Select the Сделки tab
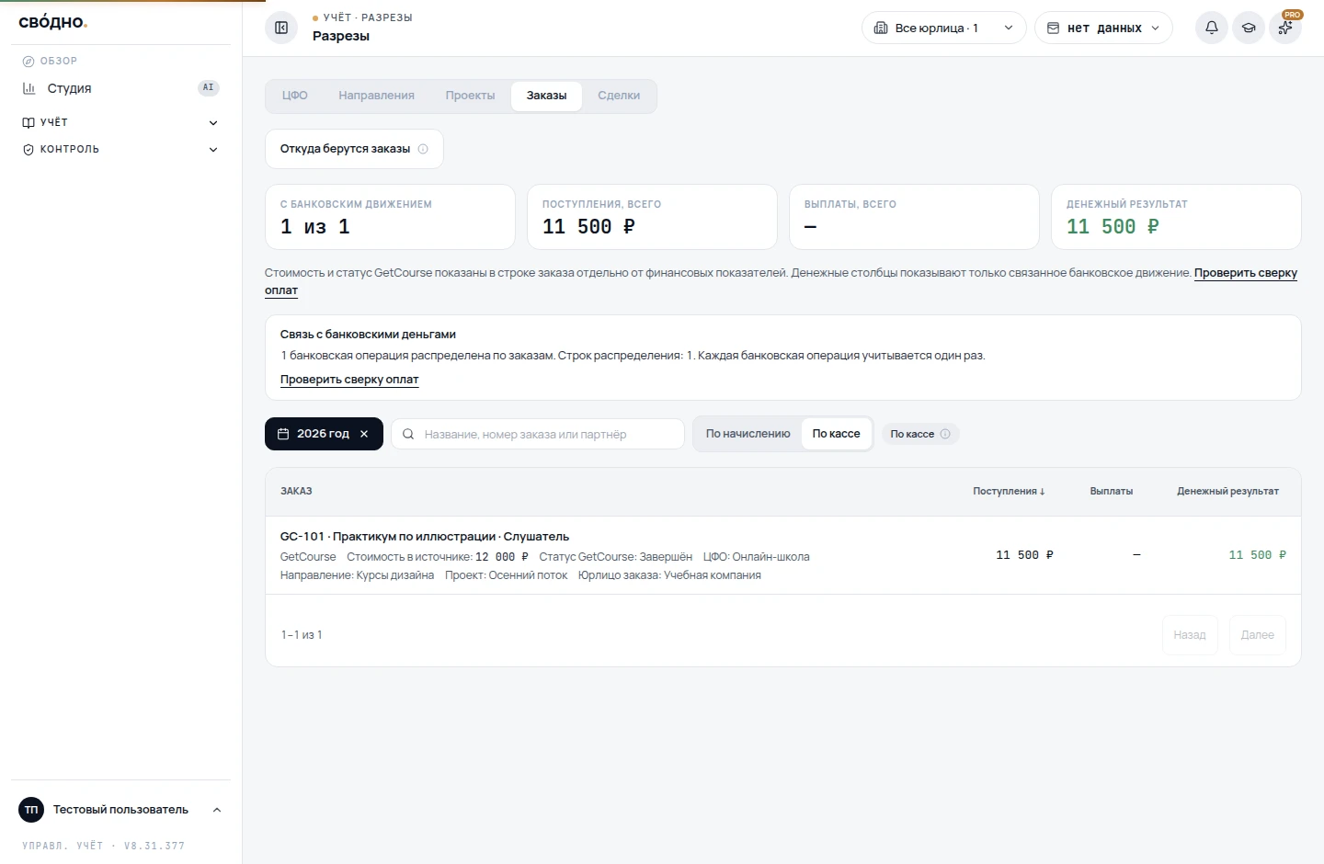The image size is (1324, 864). (x=619, y=96)
